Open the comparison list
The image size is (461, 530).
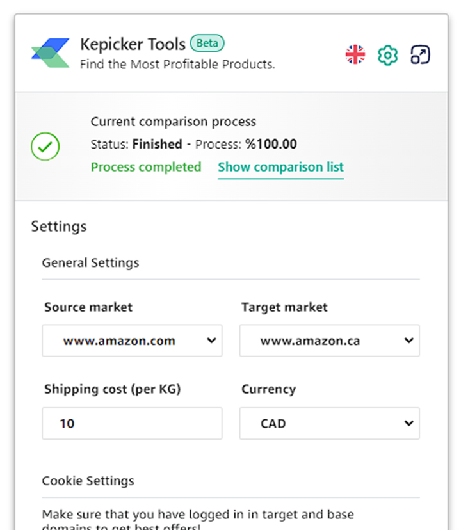(x=280, y=166)
